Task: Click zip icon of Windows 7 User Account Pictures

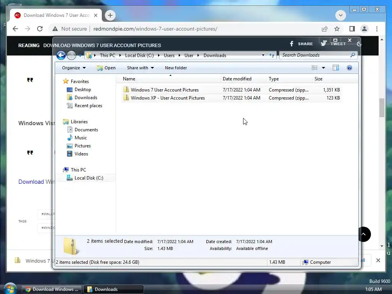Action: pyautogui.click(x=126, y=90)
